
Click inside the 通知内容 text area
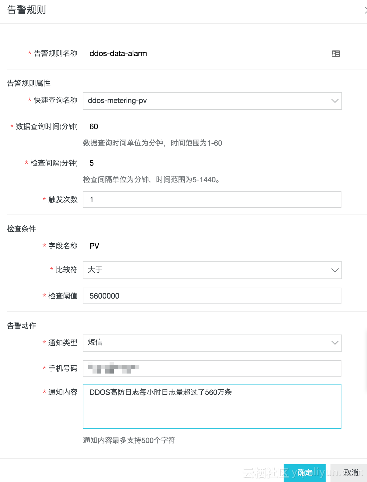[212, 406]
